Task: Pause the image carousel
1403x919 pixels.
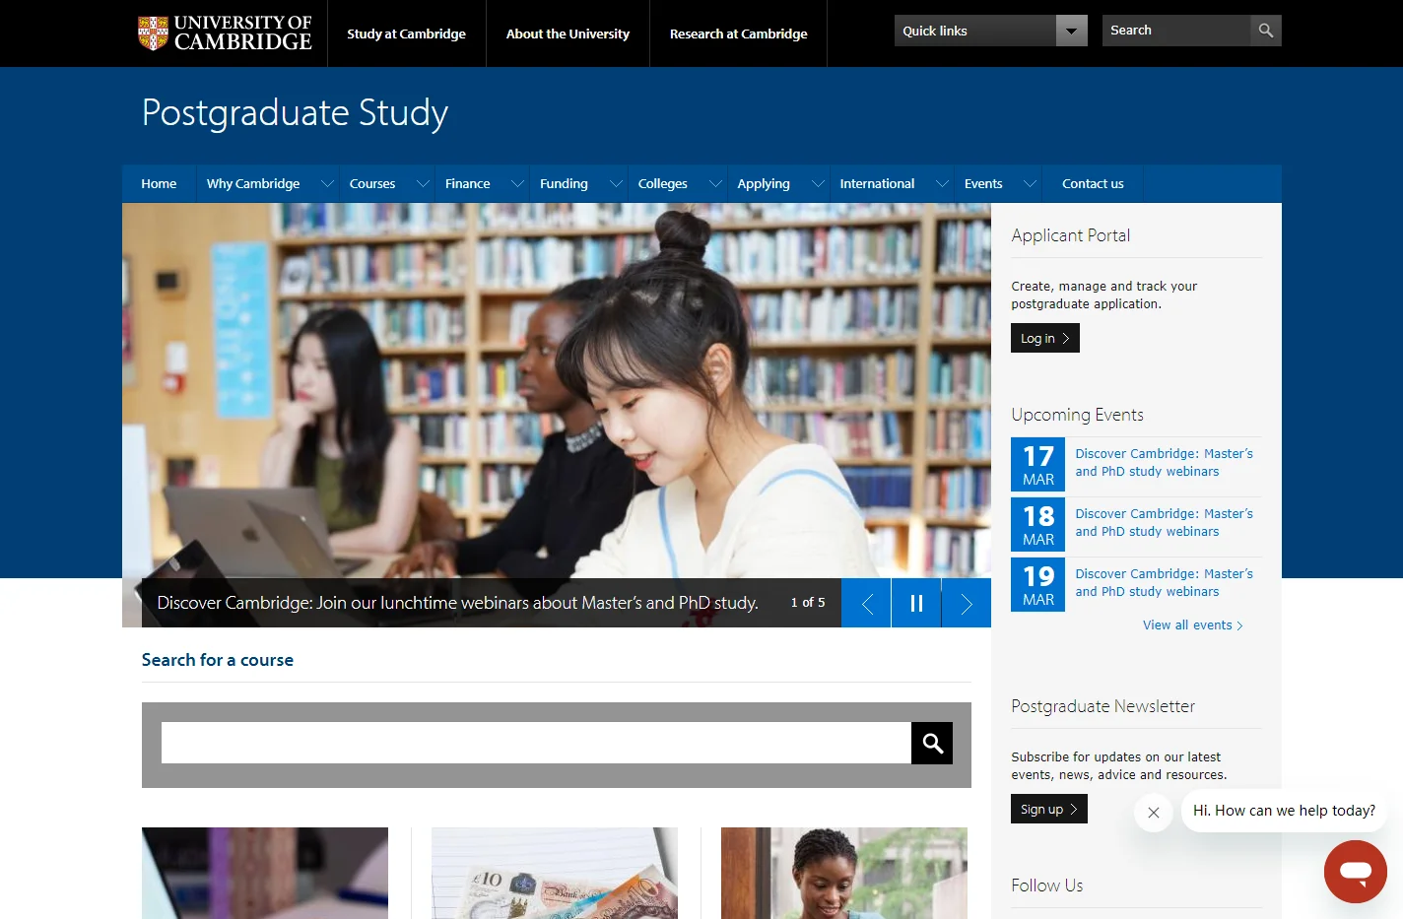Action: click(x=916, y=603)
